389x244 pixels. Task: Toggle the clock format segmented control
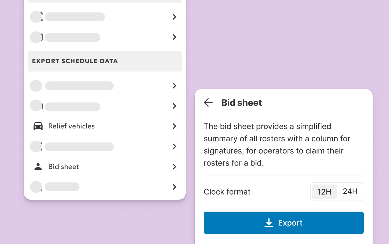(337, 191)
